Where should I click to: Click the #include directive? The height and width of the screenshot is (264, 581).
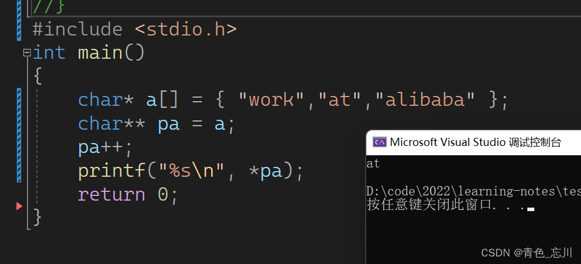[78, 29]
